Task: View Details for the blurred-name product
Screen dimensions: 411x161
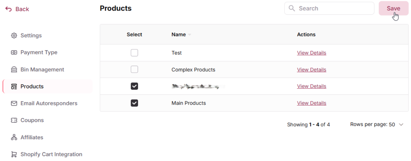Action: point(312,86)
